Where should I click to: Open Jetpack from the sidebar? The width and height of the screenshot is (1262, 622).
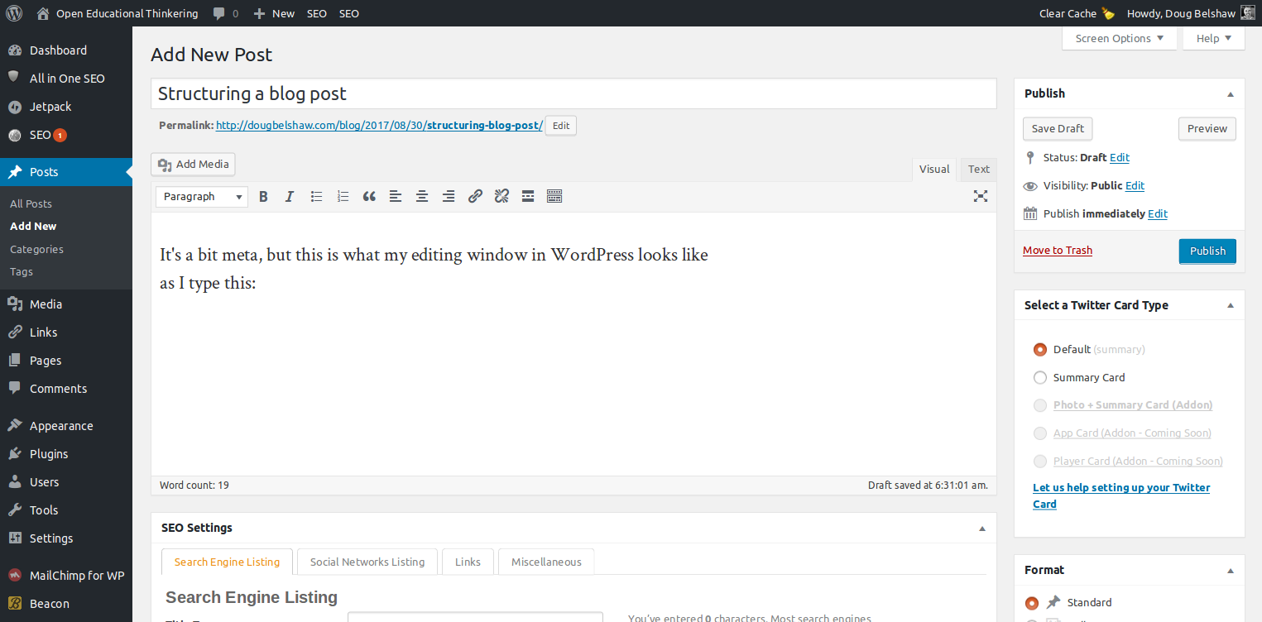pos(50,106)
